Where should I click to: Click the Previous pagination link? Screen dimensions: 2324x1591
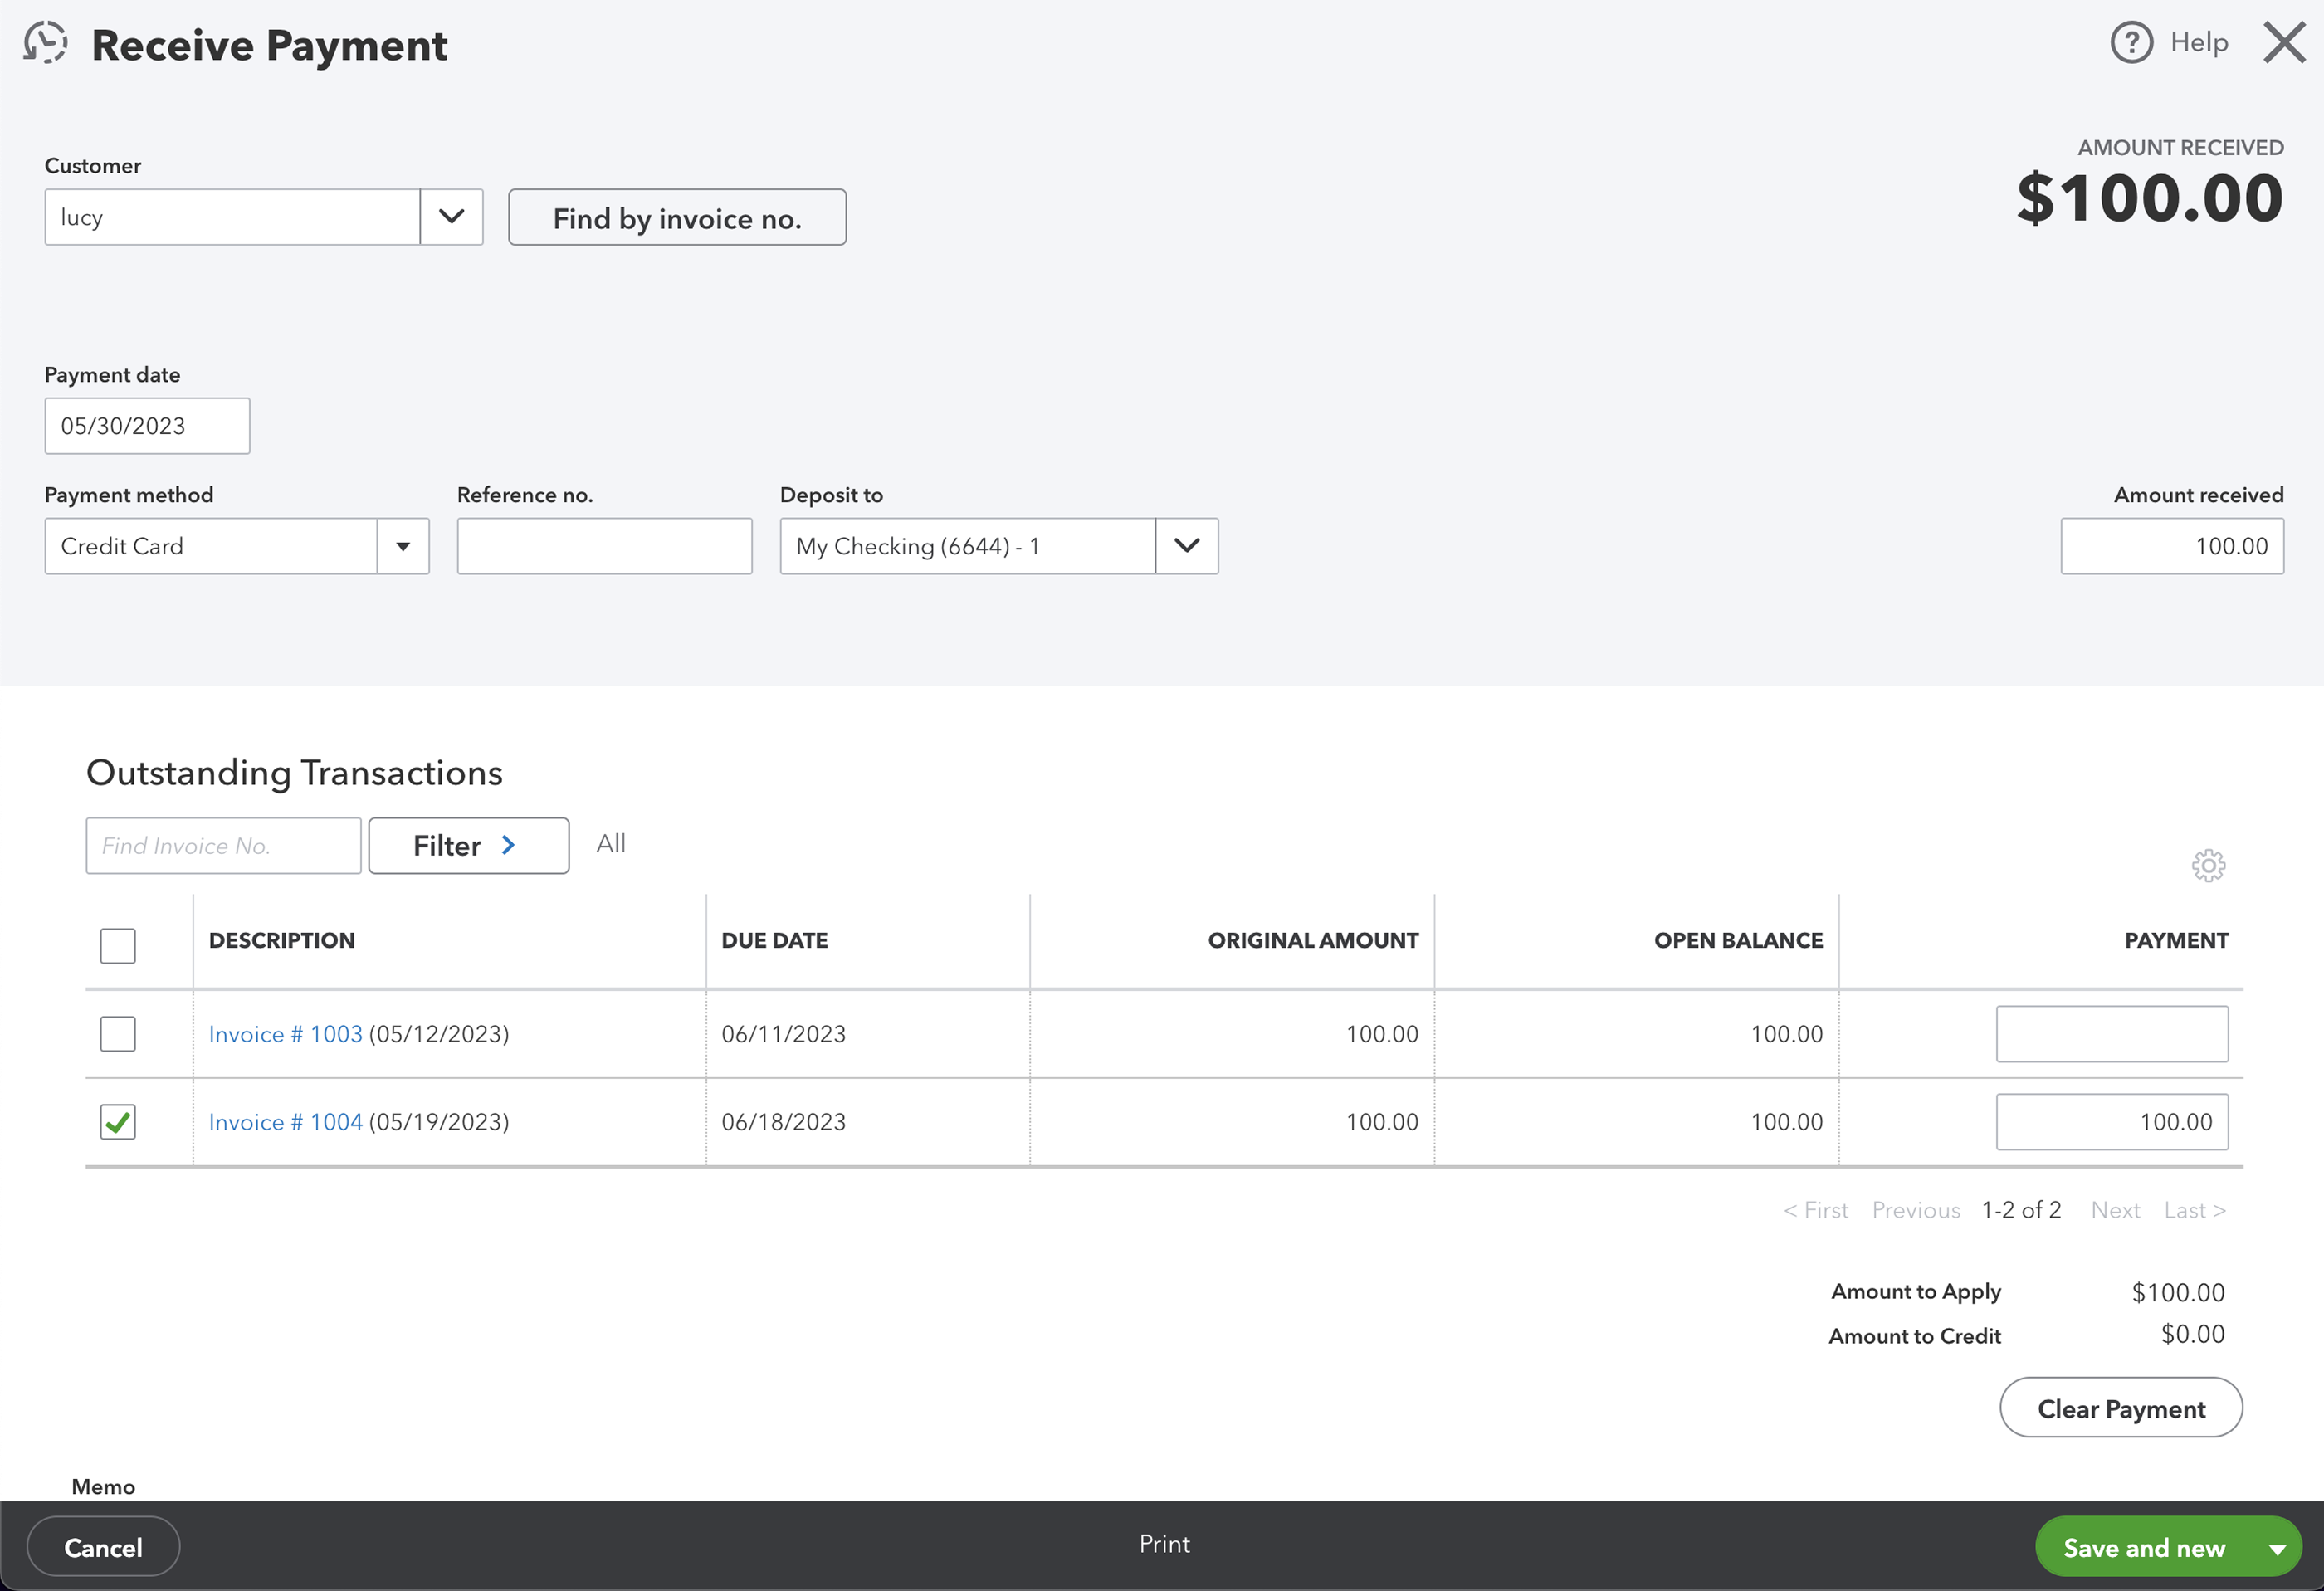coord(1916,1210)
